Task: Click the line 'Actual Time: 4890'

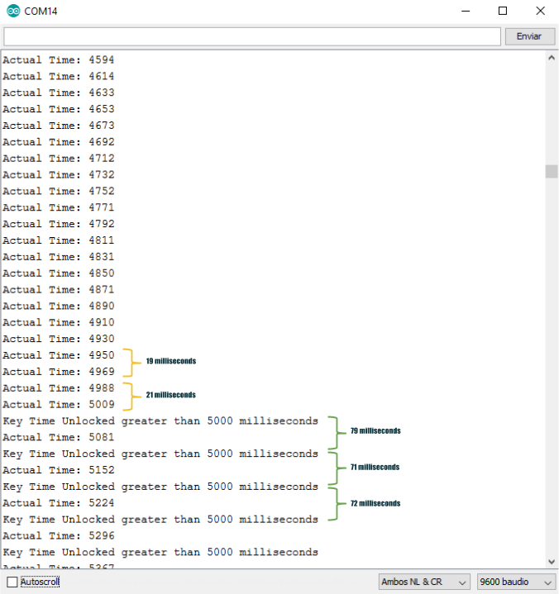Action: click(59, 307)
